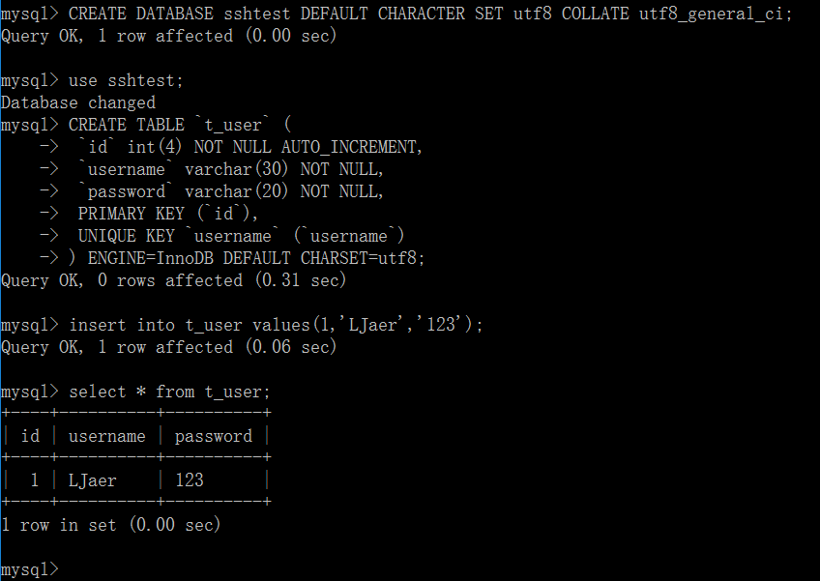
Task: Click the PRIMARY KEY (`id`) line
Action: [168, 214]
